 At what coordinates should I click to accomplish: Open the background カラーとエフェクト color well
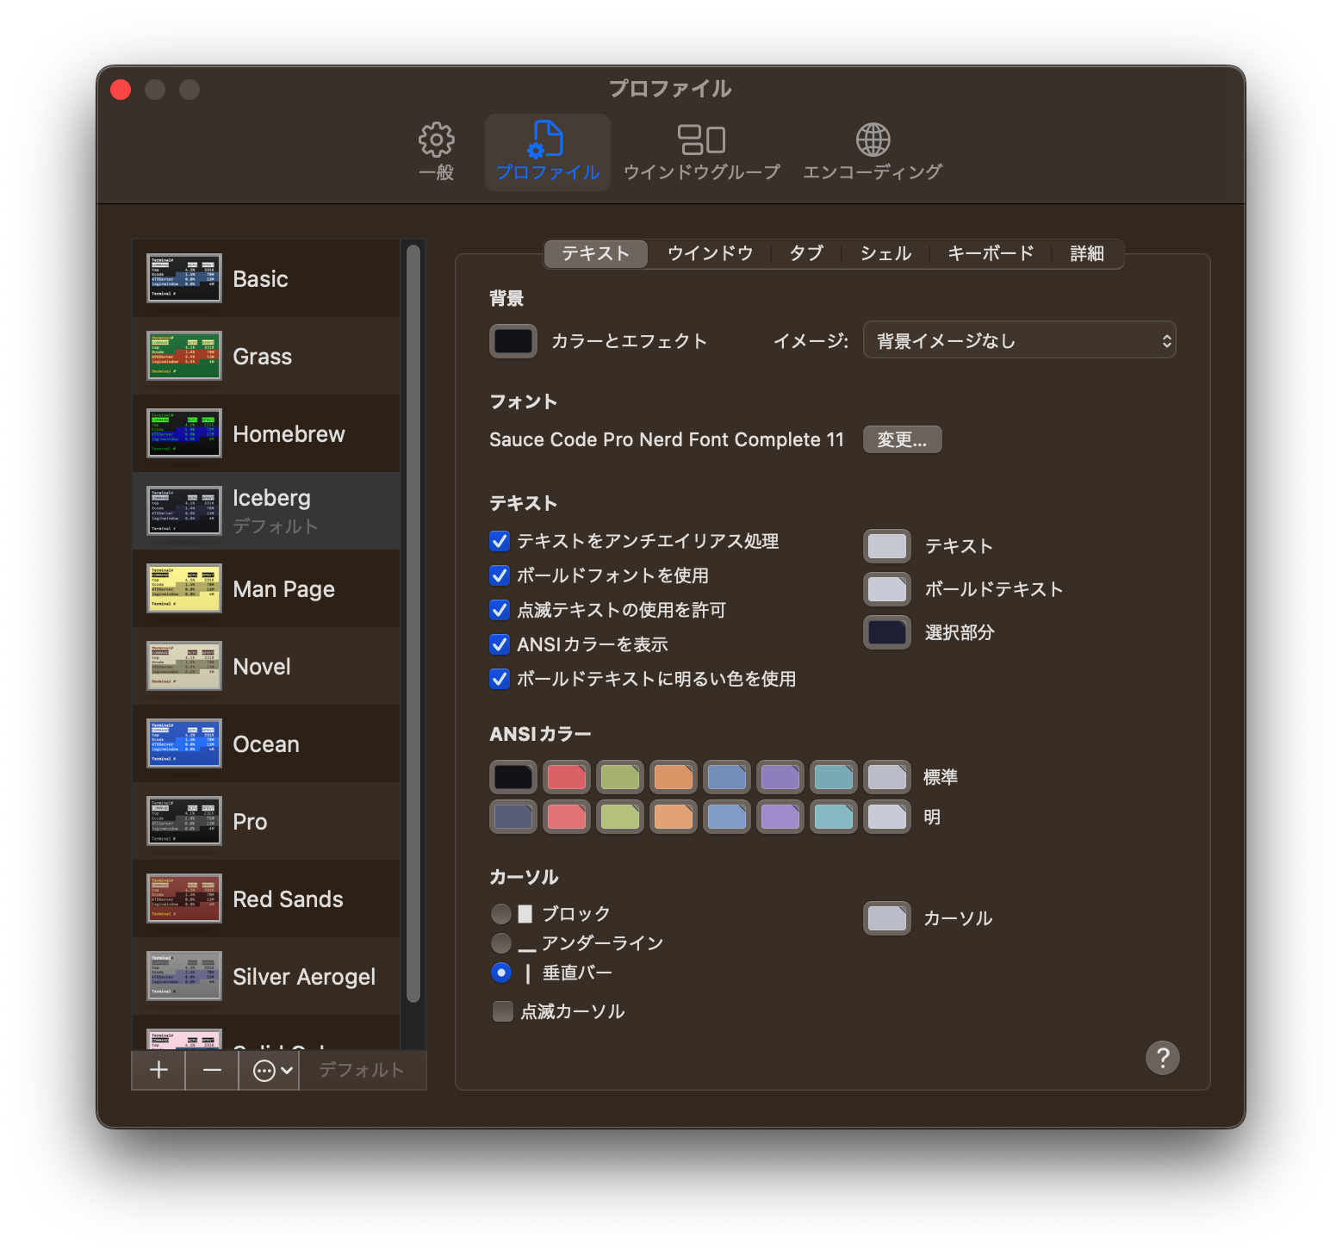point(513,340)
